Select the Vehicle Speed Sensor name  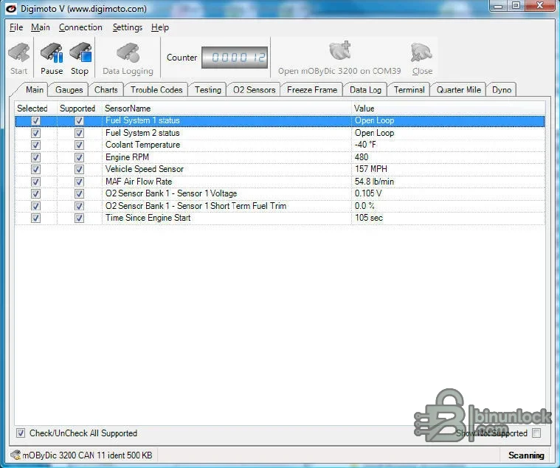[x=145, y=169]
